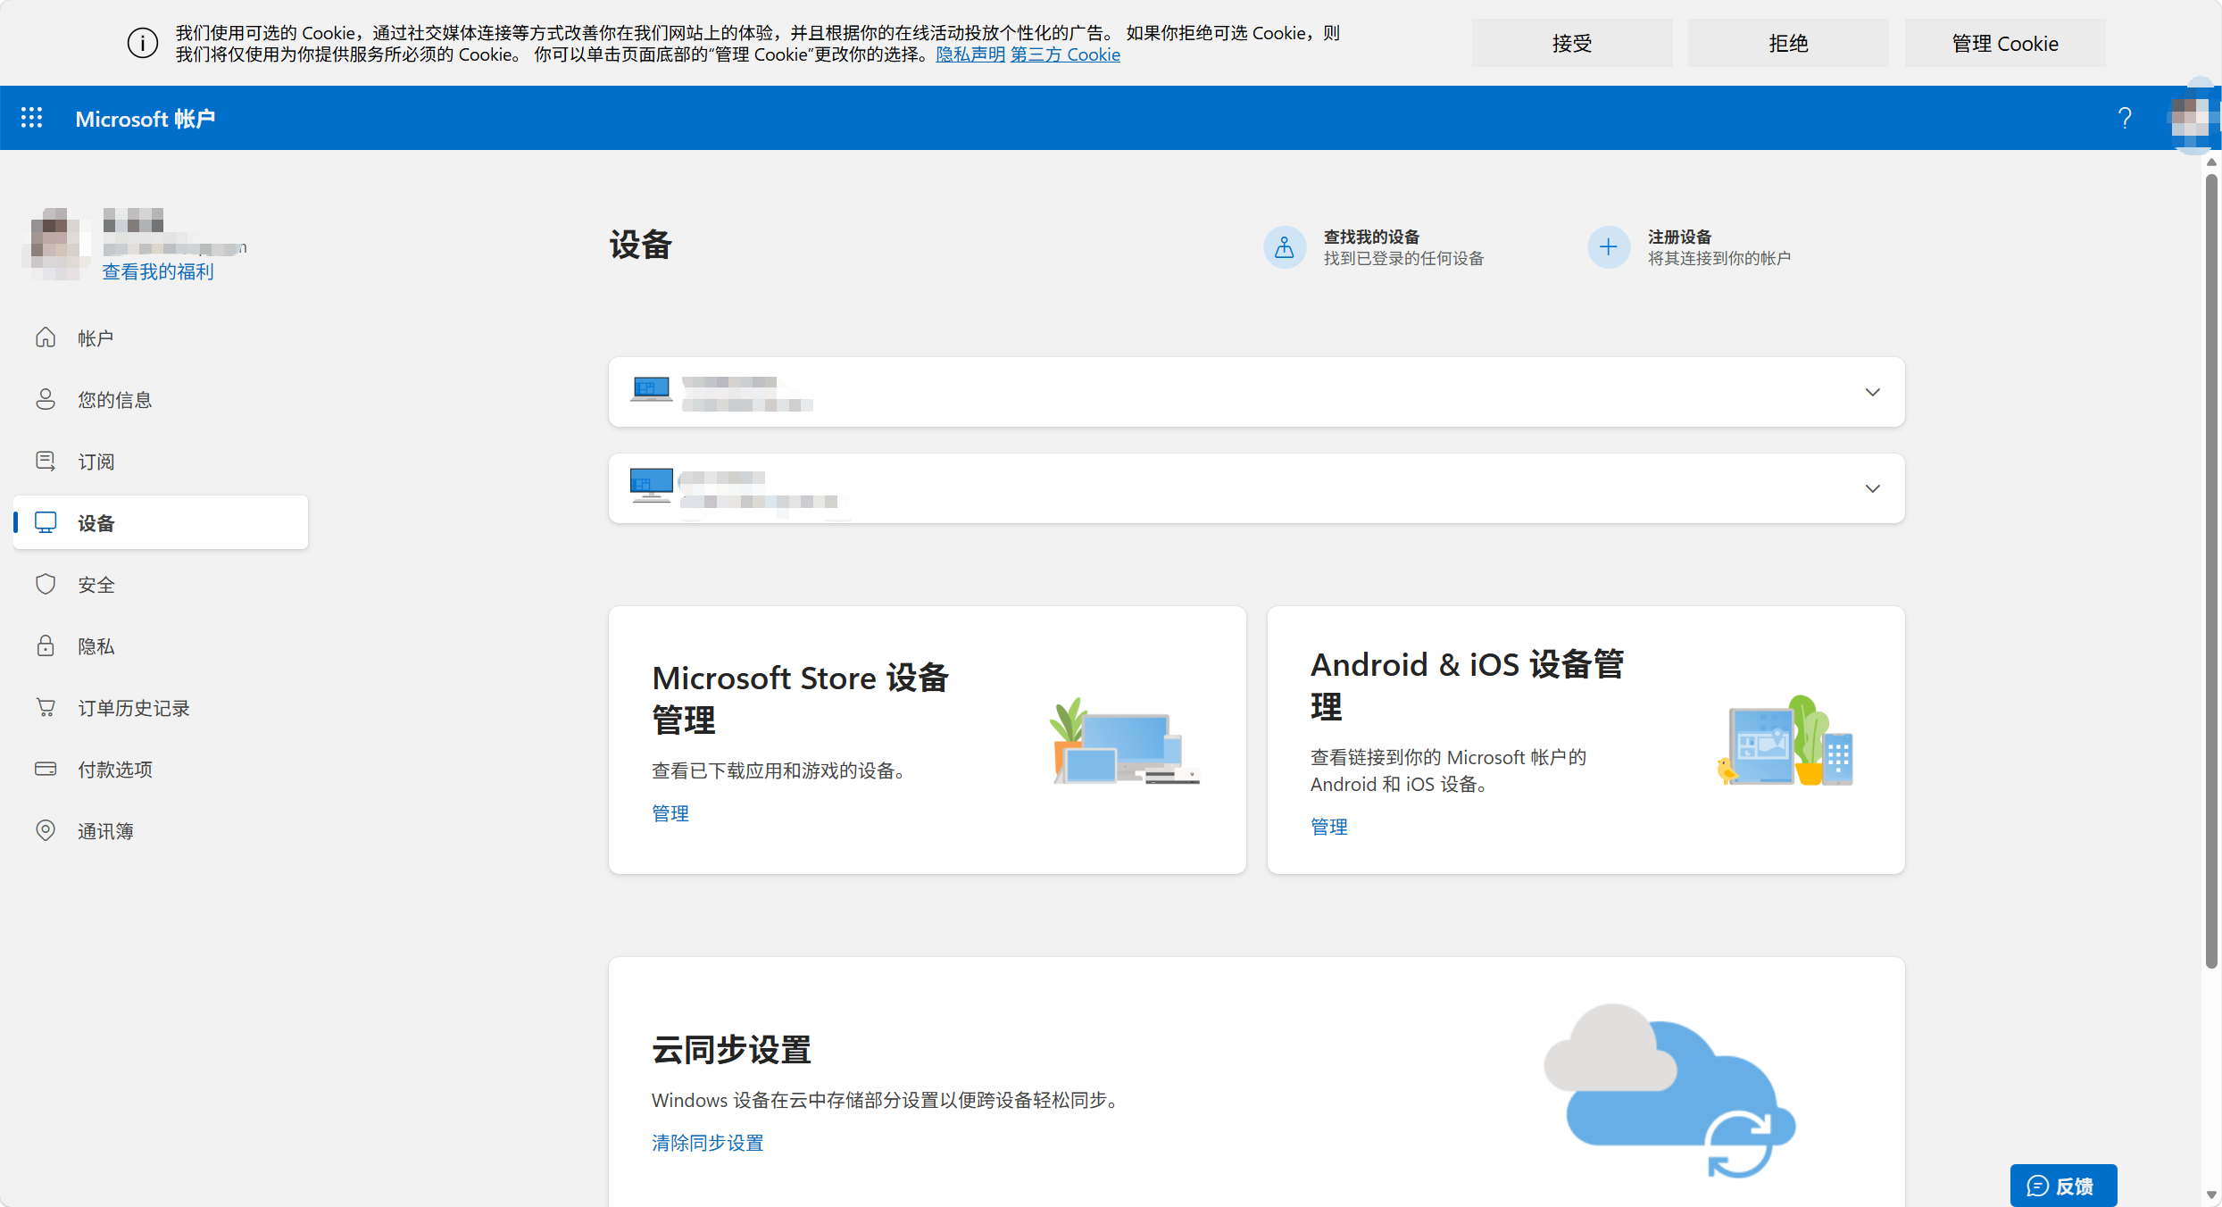The width and height of the screenshot is (2222, 1207).
Task: Click the 云同步设置 heading
Action: [x=731, y=1050]
